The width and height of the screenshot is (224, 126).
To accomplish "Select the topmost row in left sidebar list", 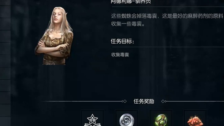I will 5,3.
